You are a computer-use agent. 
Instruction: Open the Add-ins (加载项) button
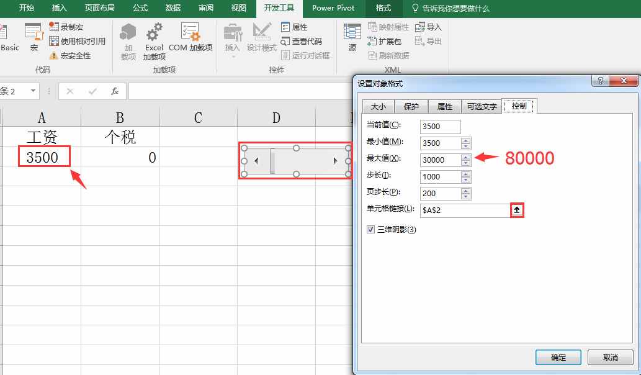tap(128, 42)
